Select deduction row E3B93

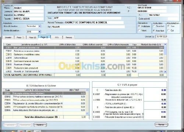point(44,100)
